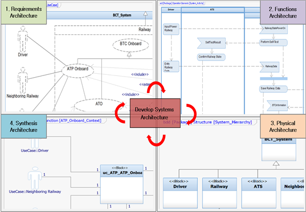This screenshot has width=306, height=212.
Task: Select the RailwayStatePowerOn signal node
Action: [x=274, y=29]
